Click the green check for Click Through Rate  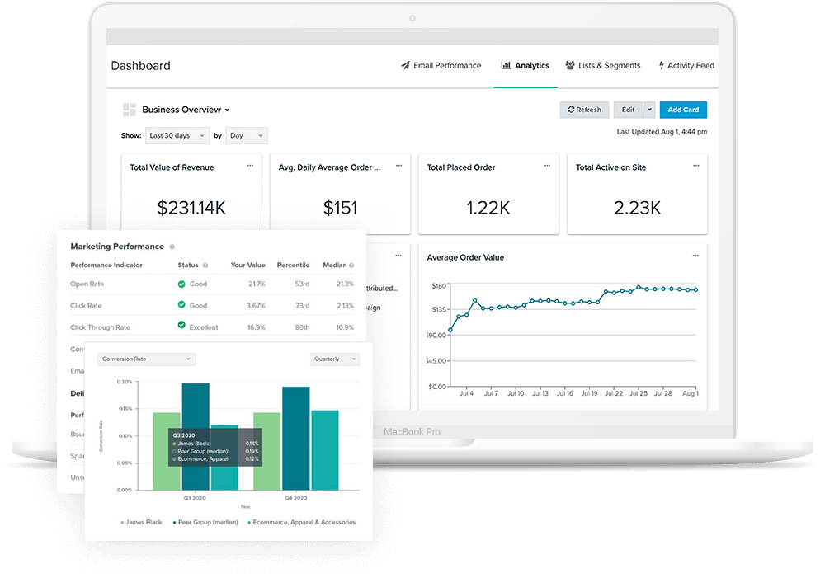[x=181, y=325]
